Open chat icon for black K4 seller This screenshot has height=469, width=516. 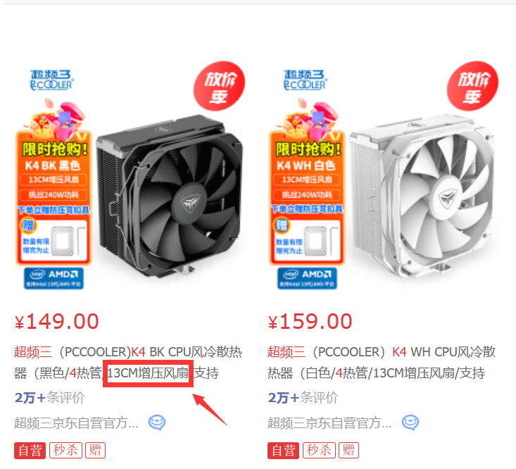click(x=157, y=423)
